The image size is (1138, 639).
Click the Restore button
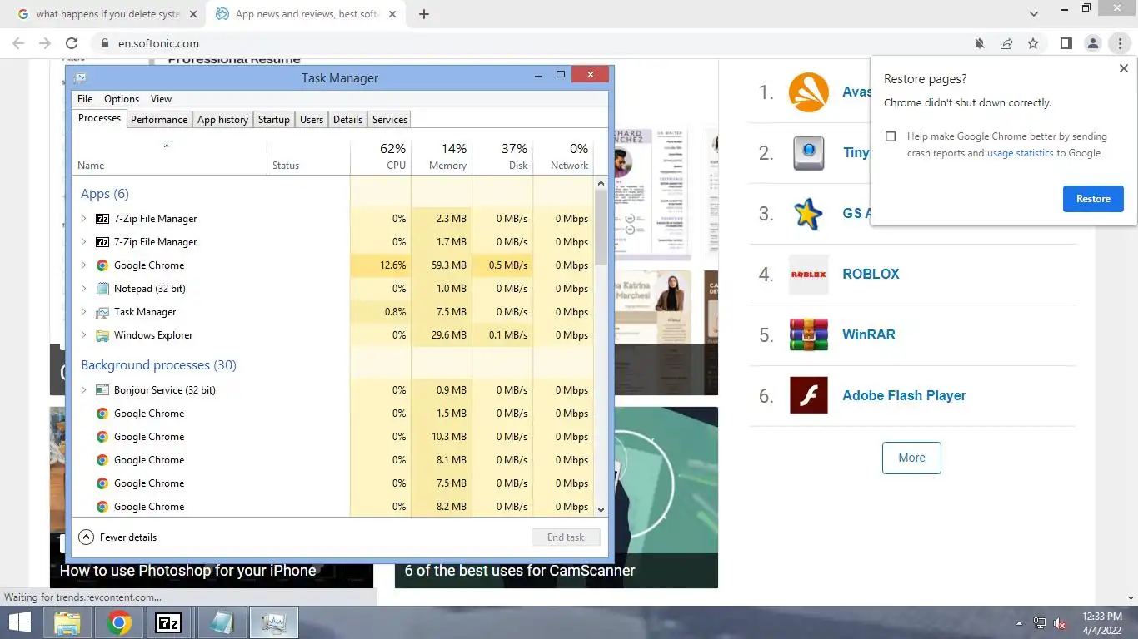pyautogui.click(x=1093, y=199)
